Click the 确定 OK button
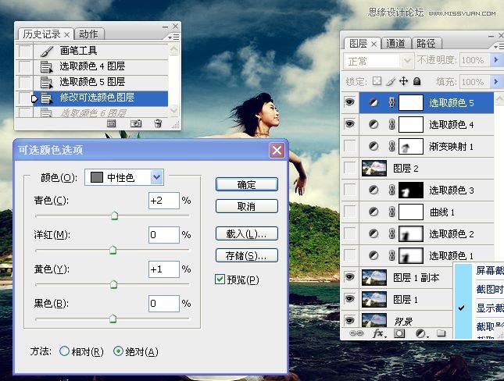 click(246, 184)
